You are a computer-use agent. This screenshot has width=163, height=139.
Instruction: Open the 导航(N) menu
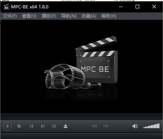tap(69, 16)
